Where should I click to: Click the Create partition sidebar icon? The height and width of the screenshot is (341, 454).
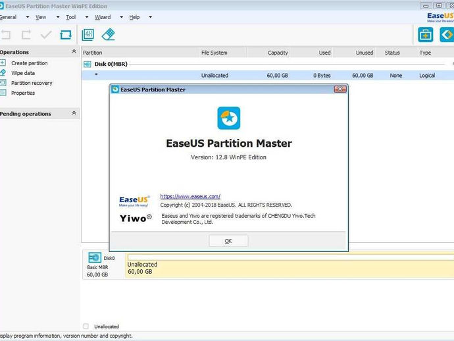(x=3, y=63)
